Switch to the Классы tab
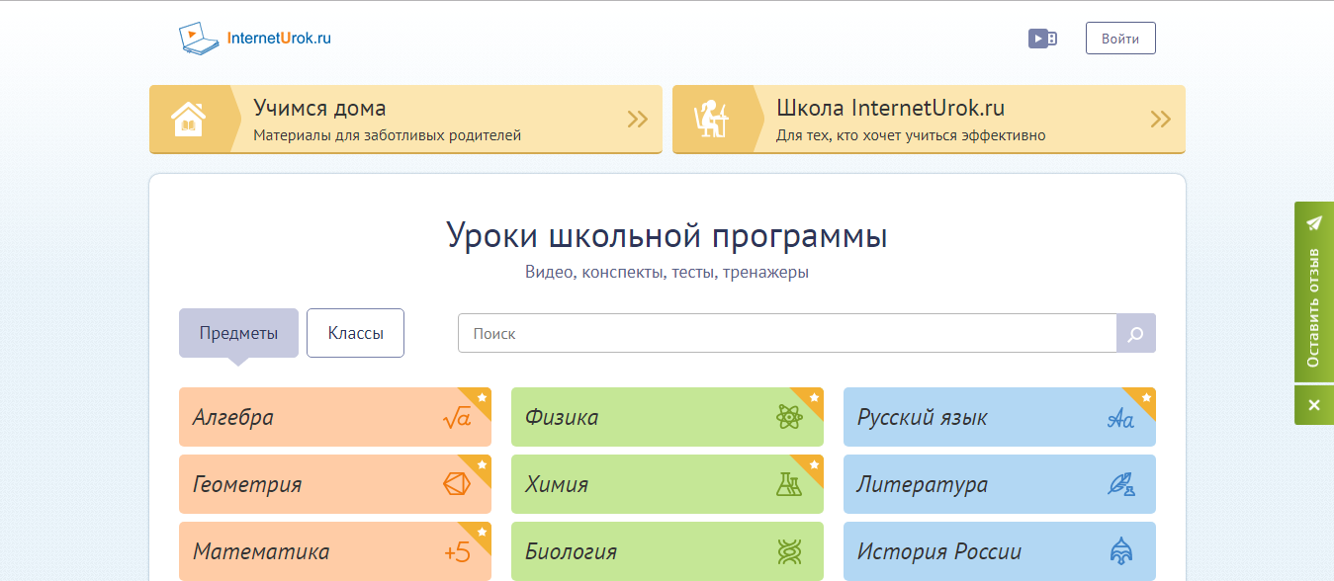The width and height of the screenshot is (1334, 581). [355, 332]
